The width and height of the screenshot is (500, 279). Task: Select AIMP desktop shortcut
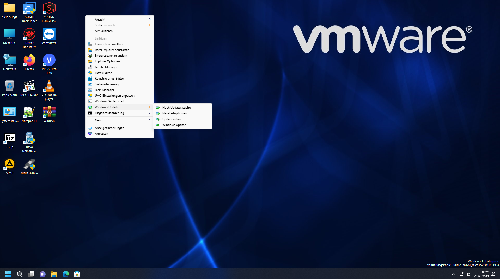[x=10, y=167]
